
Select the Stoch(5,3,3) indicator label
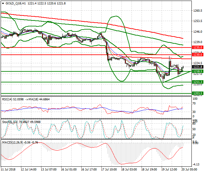(x=10, y=122)
